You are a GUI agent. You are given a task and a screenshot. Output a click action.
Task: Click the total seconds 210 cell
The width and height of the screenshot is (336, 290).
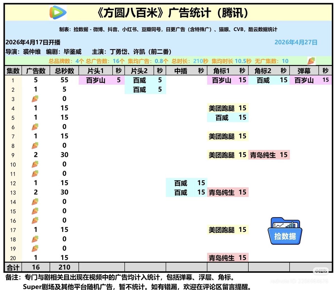(64, 267)
